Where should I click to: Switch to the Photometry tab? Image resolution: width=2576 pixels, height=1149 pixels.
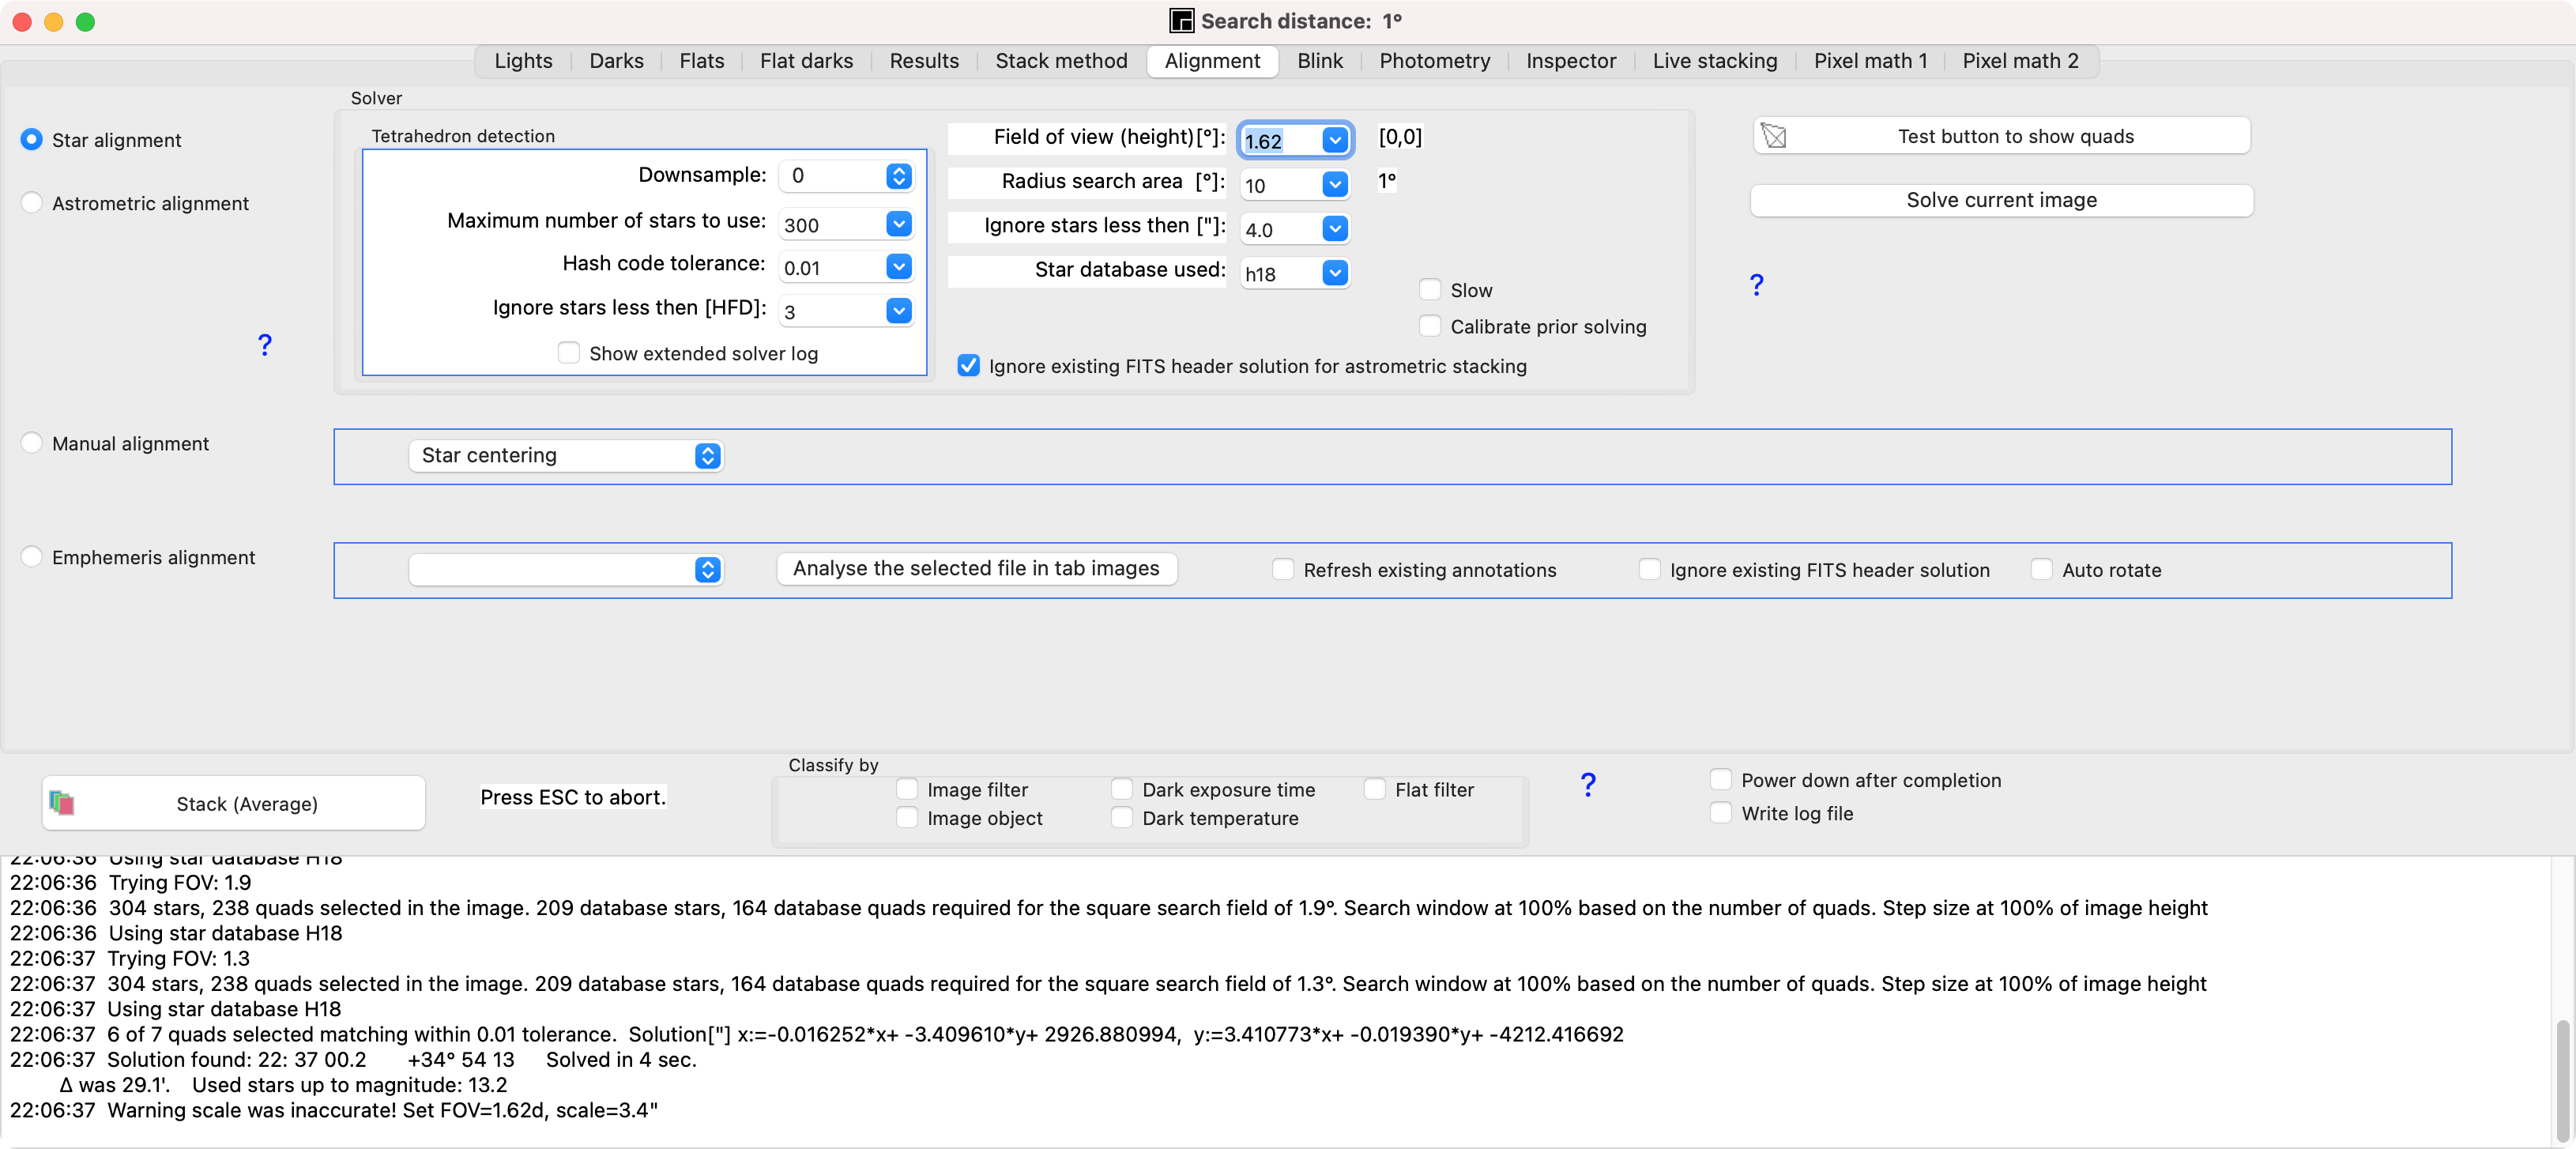click(x=1434, y=61)
